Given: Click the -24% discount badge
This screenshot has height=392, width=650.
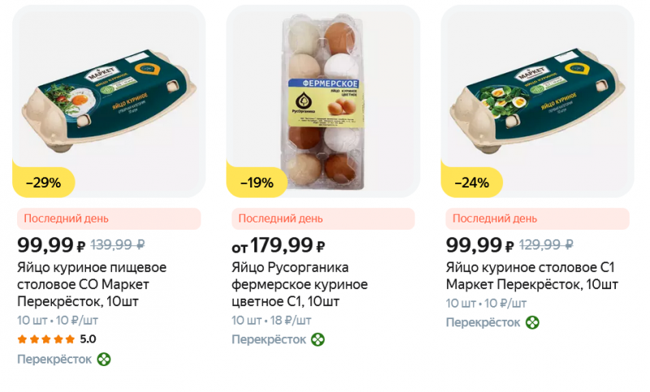Looking at the screenshot, I should pos(472,183).
